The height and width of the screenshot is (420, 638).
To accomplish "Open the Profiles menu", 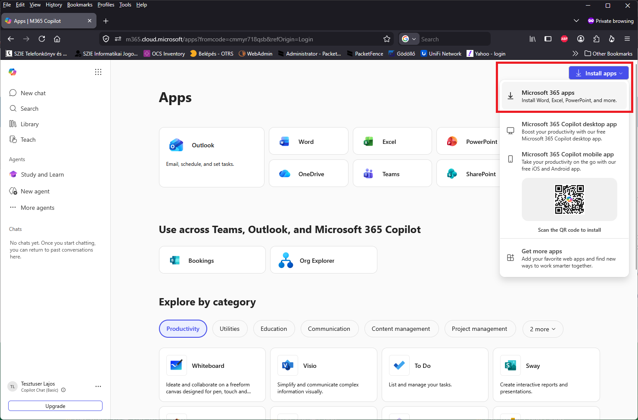I will coord(106,5).
